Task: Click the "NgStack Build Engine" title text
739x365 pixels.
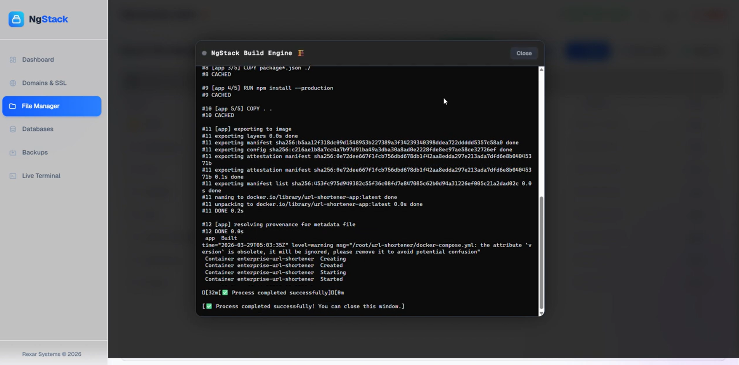Action: tap(251, 53)
